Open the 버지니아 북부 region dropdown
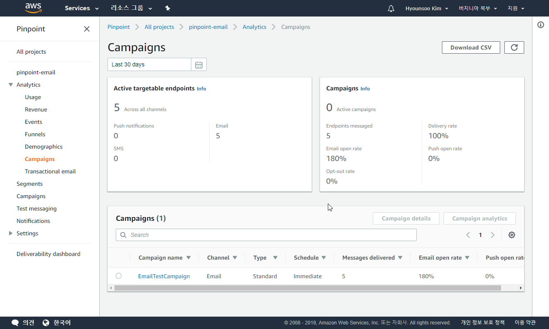 click(478, 8)
